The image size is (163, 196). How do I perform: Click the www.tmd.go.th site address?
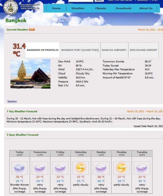[30, 8]
